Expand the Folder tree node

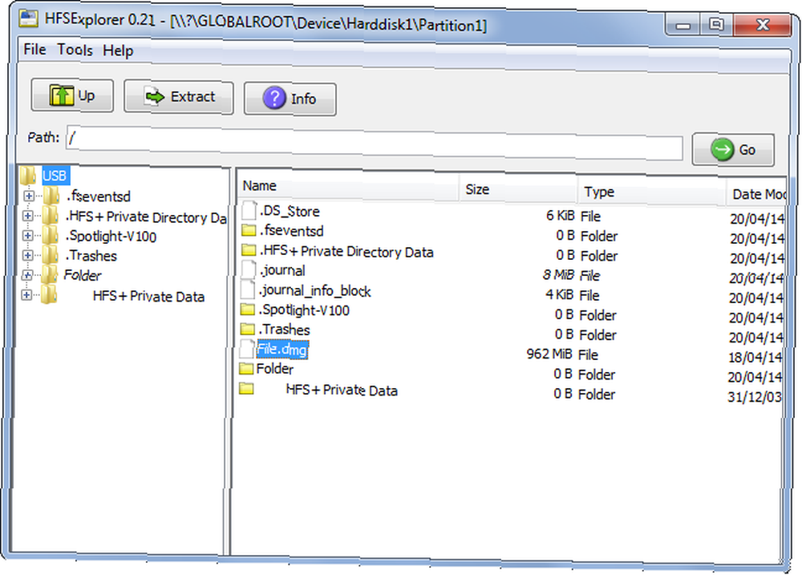[27, 275]
